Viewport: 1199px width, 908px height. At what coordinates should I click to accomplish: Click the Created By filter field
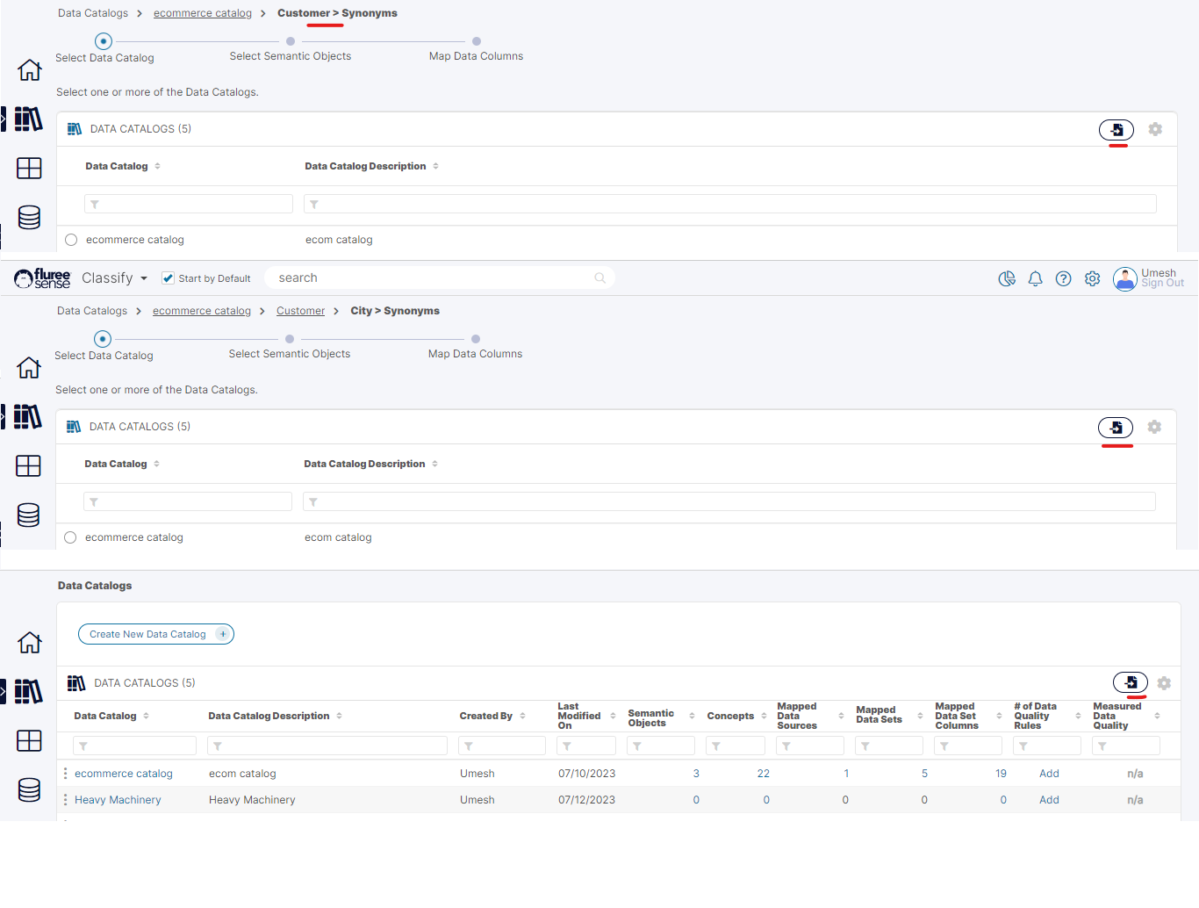point(501,746)
